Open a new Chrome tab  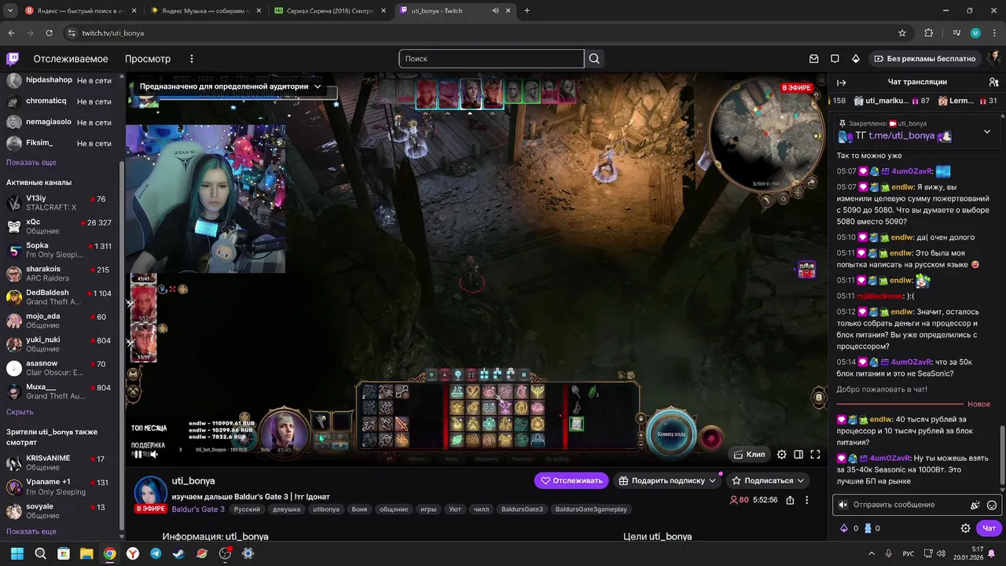(527, 11)
